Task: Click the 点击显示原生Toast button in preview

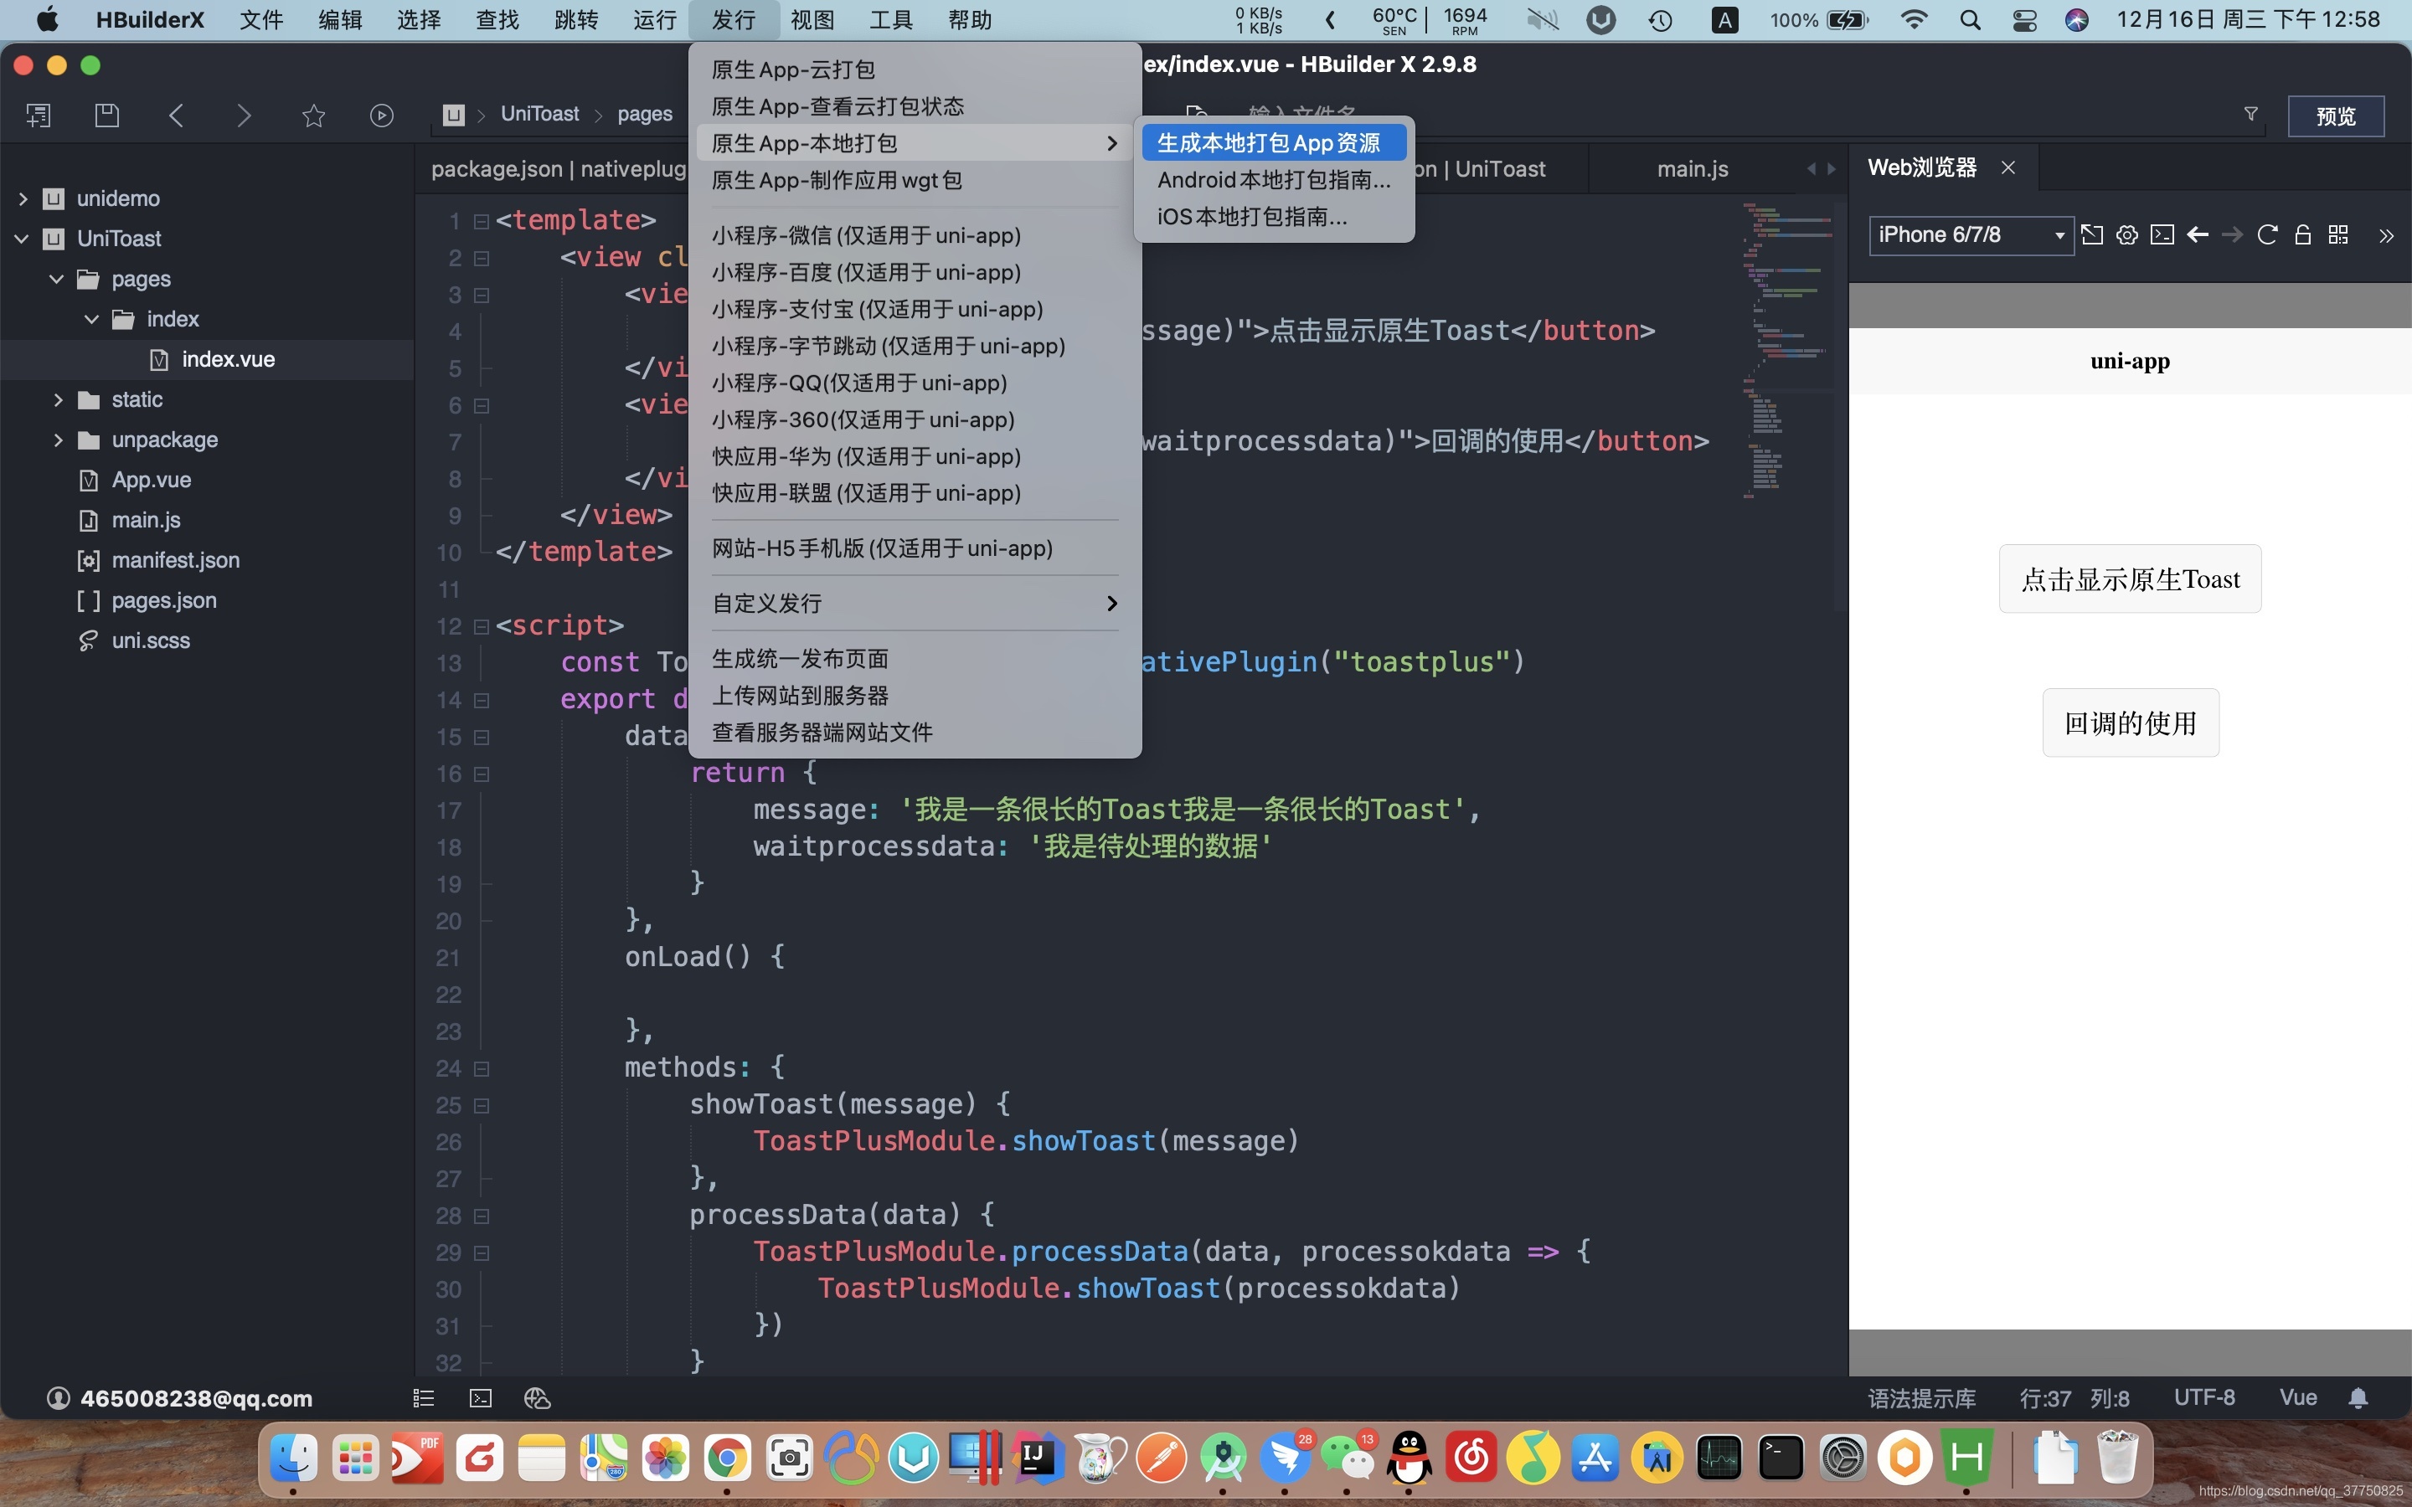Action: tap(2130, 579)
